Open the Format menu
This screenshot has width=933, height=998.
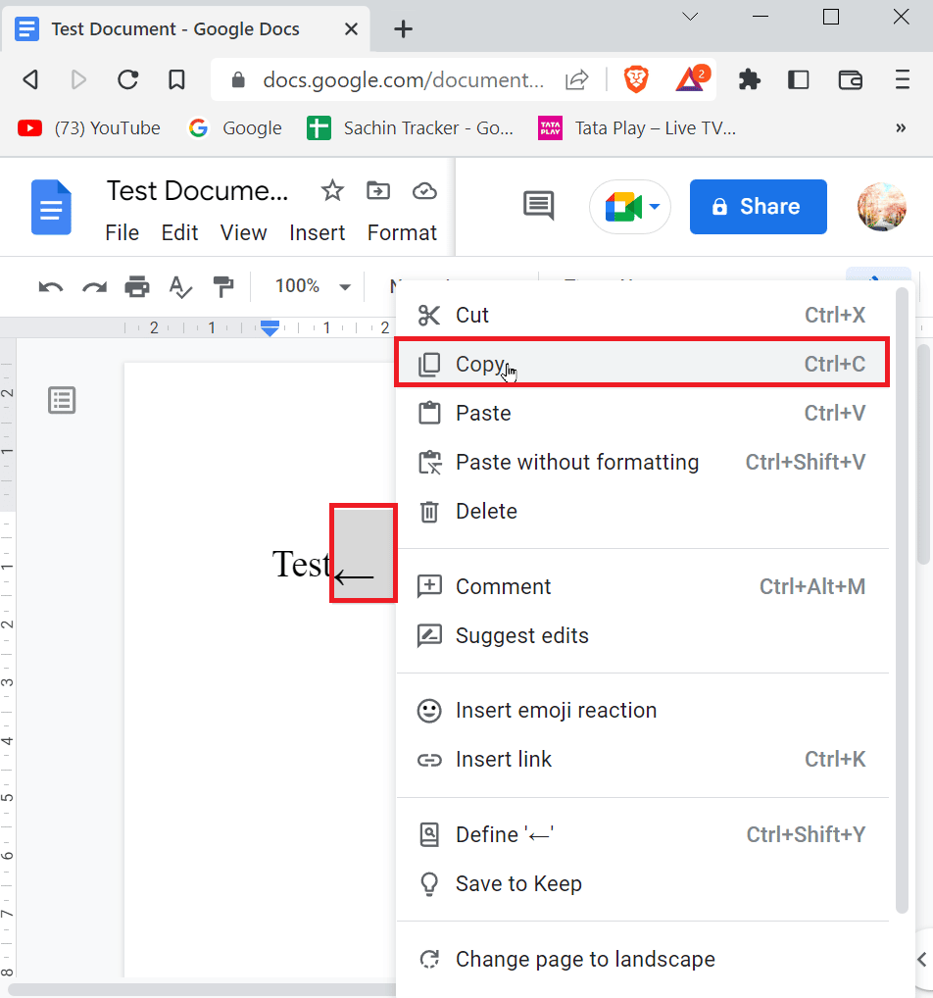point(402,233)
